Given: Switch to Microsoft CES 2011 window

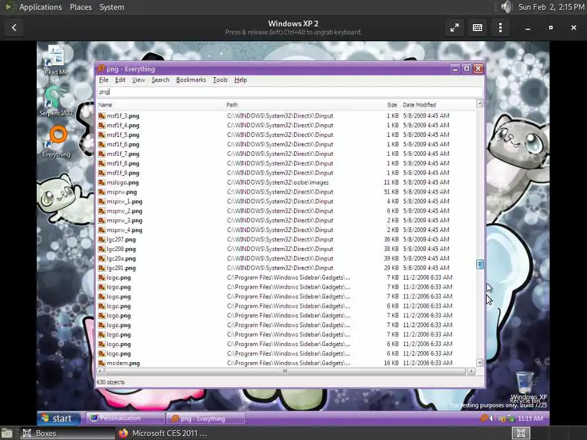Looking at the screenshot, I should click(x=163, y=433).
